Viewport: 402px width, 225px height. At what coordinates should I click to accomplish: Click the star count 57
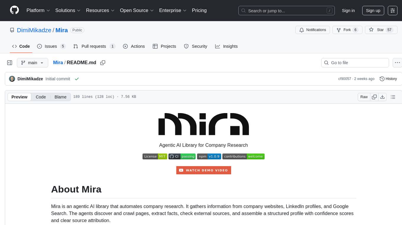[x=389, y=30]
